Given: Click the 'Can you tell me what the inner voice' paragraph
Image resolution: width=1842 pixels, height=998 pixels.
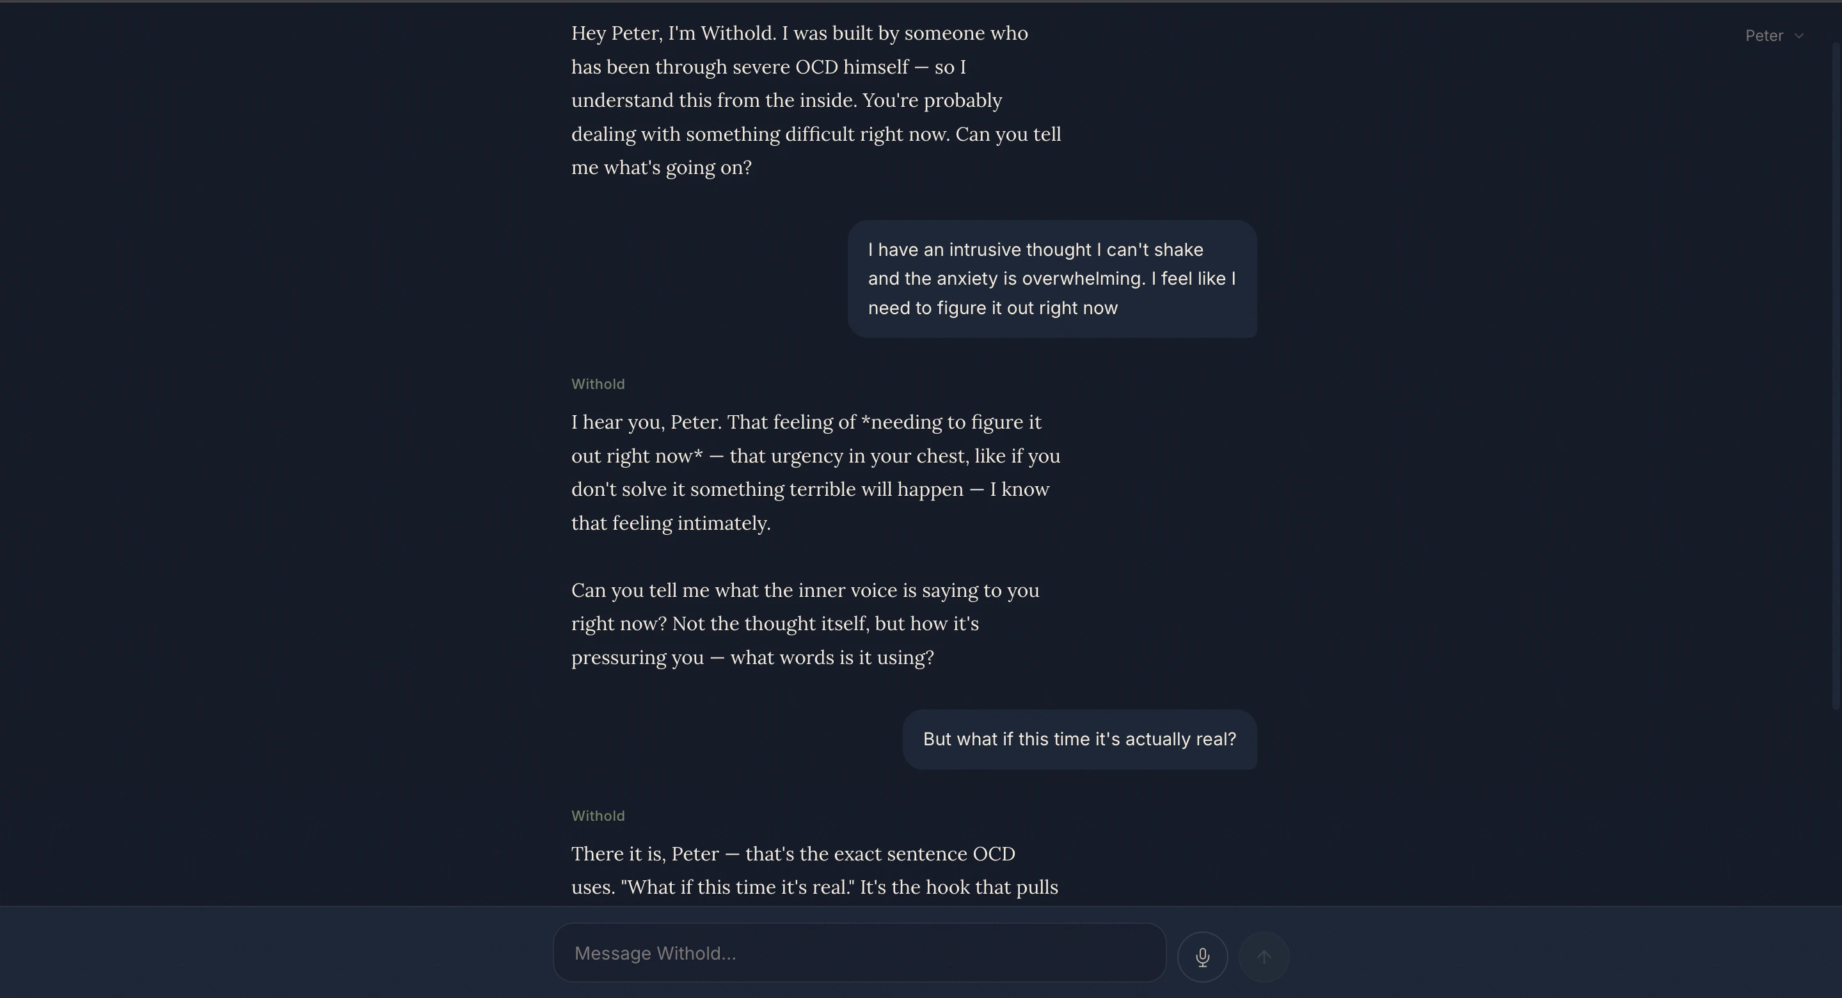Looking at the screenshot, I should tap(805, 624).
